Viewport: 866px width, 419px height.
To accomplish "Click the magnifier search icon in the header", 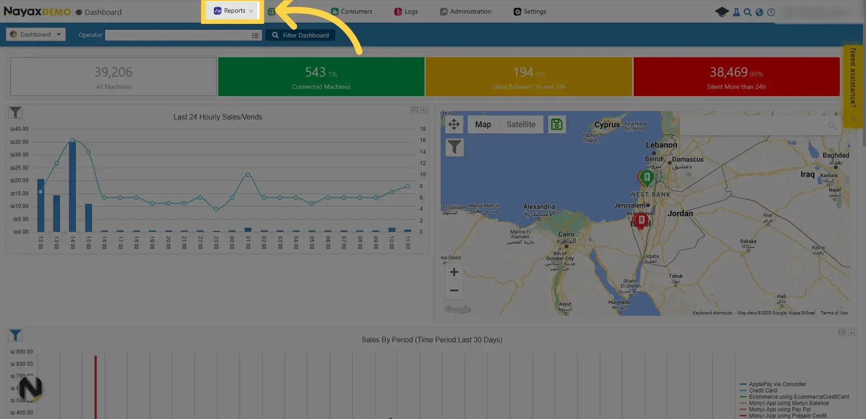I will [x=748, y=12].
